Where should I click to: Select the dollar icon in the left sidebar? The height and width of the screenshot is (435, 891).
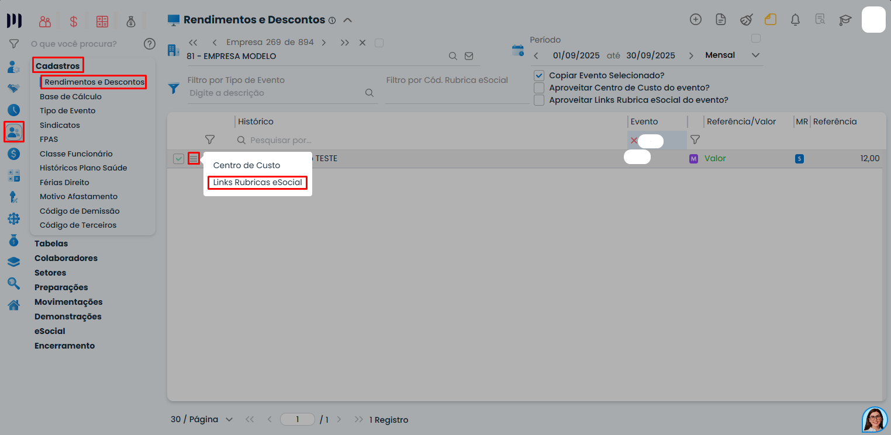tap(13, 154)
